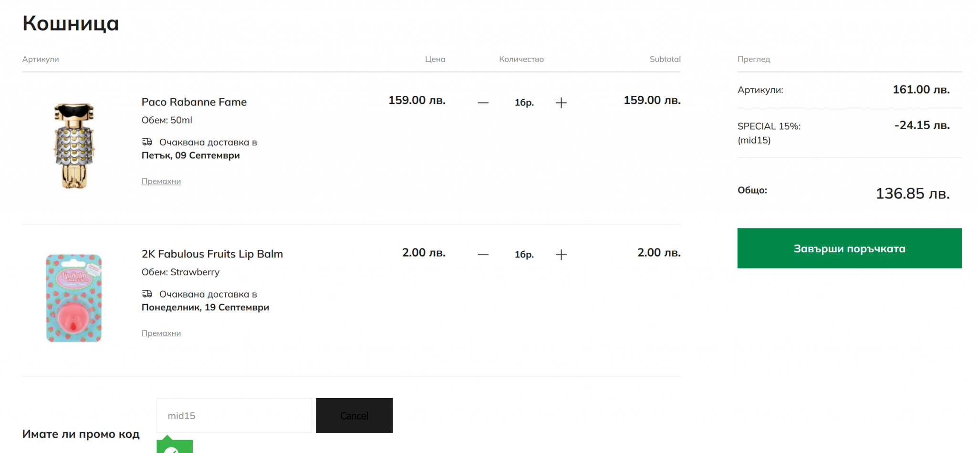Open Paco Rabanne Fame product title
This screenshot has height=453, width=977.
tap(194, 102)
